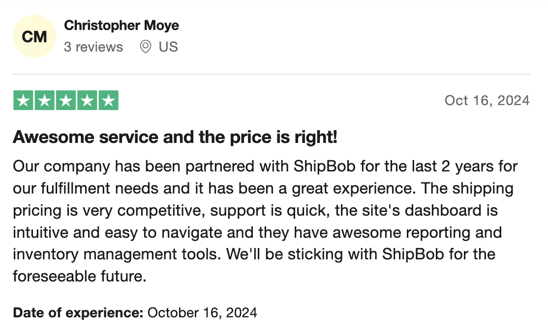Viewport: 548px width, 336px height.
Task: Click the October 16, 2024 experience date
Action: (x=202, y=312)
